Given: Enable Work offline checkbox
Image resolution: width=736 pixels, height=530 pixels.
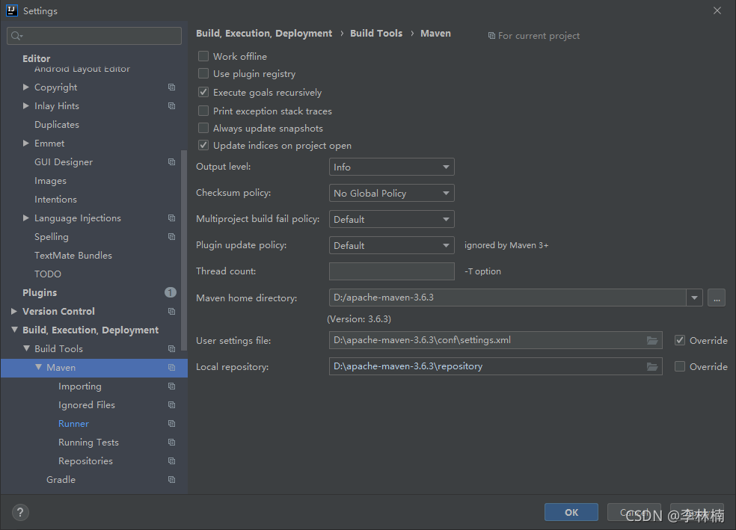Looking at the screenshot, I should (x=203, y=56).
